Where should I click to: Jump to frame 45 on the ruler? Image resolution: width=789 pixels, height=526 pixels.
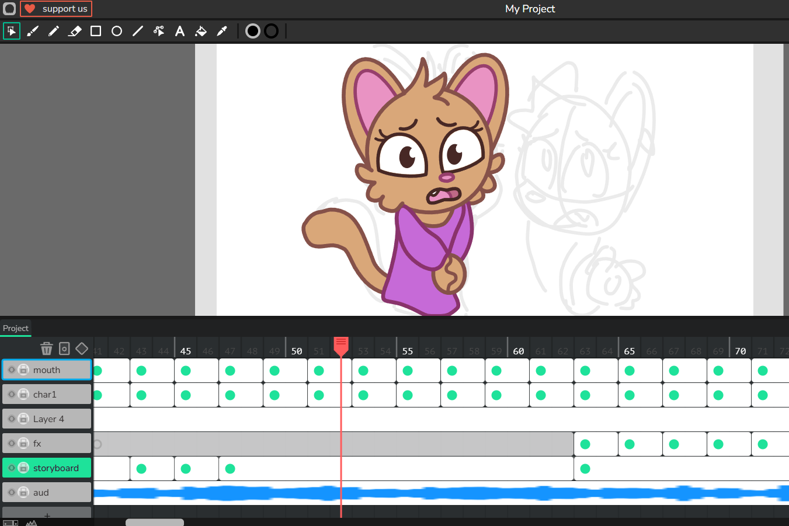point(186,351)
